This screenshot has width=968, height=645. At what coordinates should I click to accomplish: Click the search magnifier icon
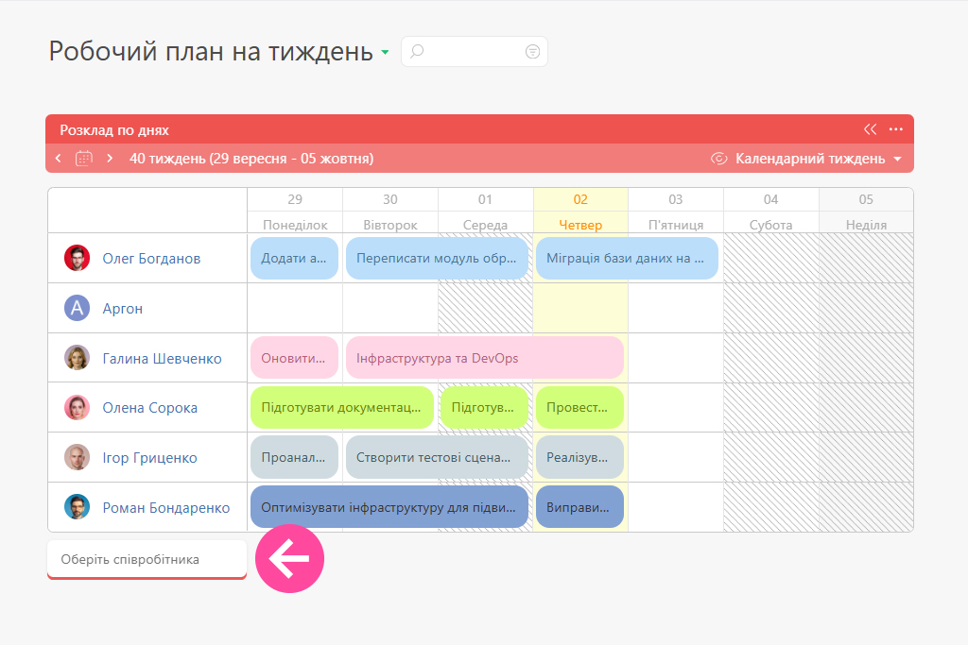417,52
